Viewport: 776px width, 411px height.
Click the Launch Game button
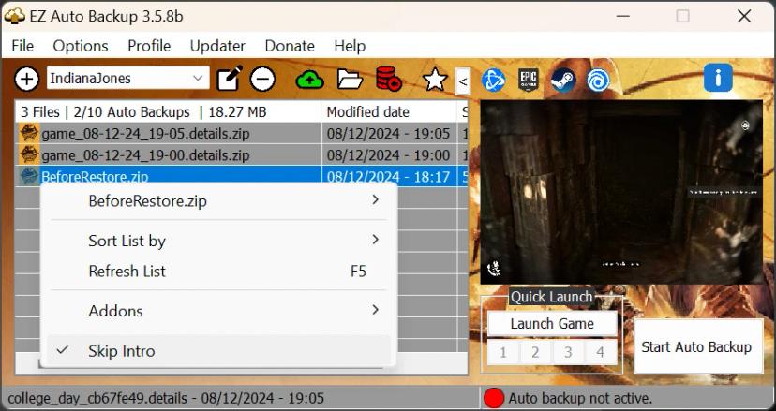click(x=552, y=323)
